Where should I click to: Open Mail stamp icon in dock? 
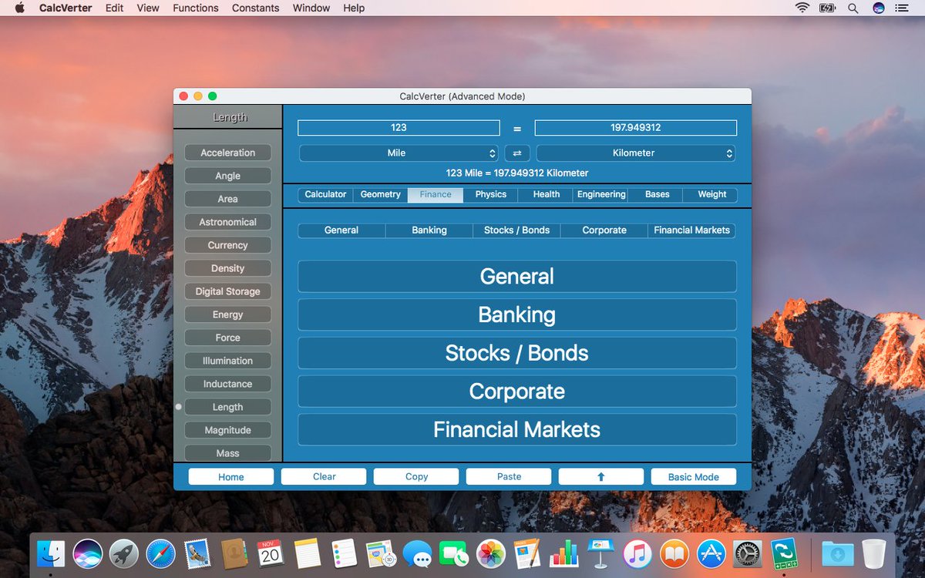click(x=197, y=553)
